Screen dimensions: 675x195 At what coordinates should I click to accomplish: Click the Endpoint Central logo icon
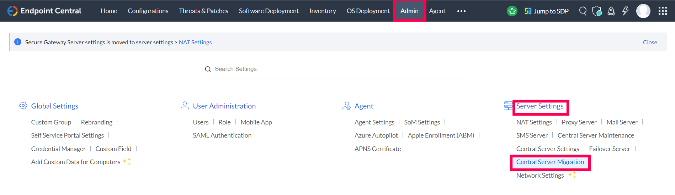12,11
